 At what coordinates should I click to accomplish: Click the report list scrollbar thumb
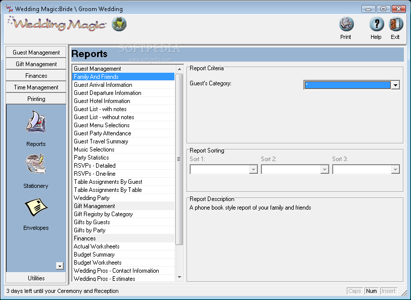pyautogui.click(x=179, y=159)
